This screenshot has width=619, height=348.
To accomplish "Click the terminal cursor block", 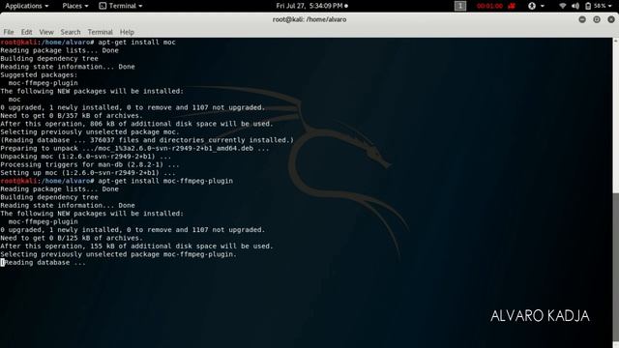I will pyautogui.click(x=2, y=263).
